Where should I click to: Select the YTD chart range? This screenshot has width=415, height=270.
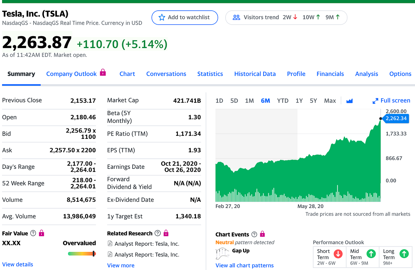[x=283, y=101]
